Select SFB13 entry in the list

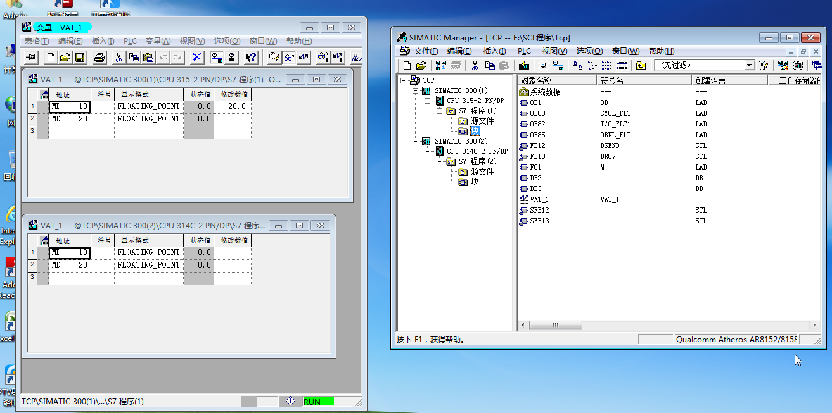pyautogui.click(x=534, y=221)
